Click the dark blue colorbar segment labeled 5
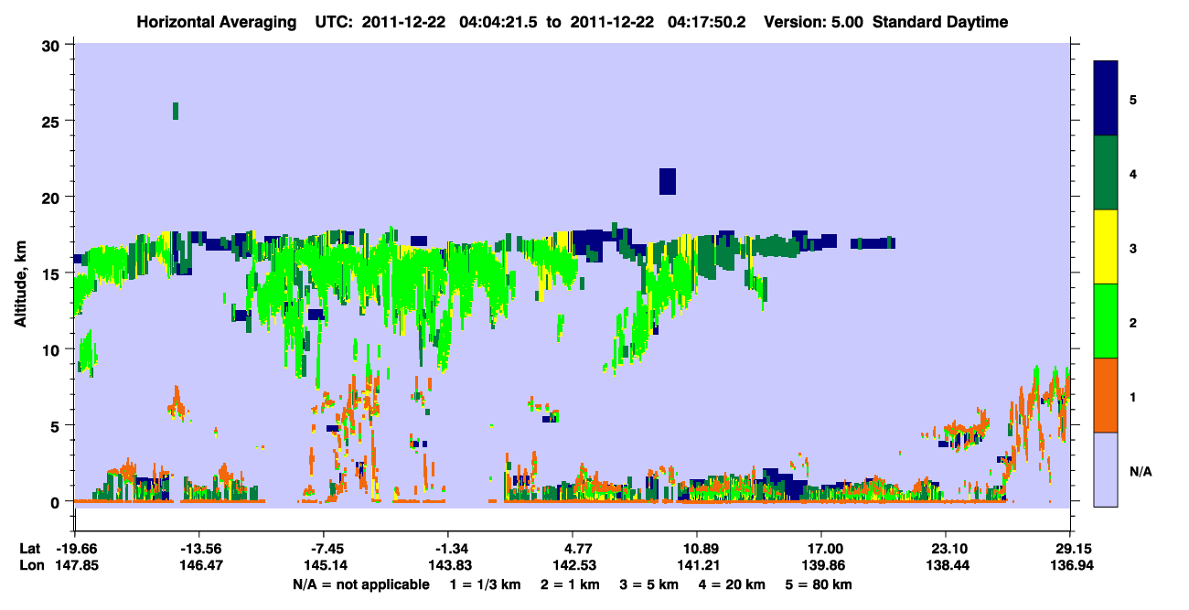 point(1106,99)
